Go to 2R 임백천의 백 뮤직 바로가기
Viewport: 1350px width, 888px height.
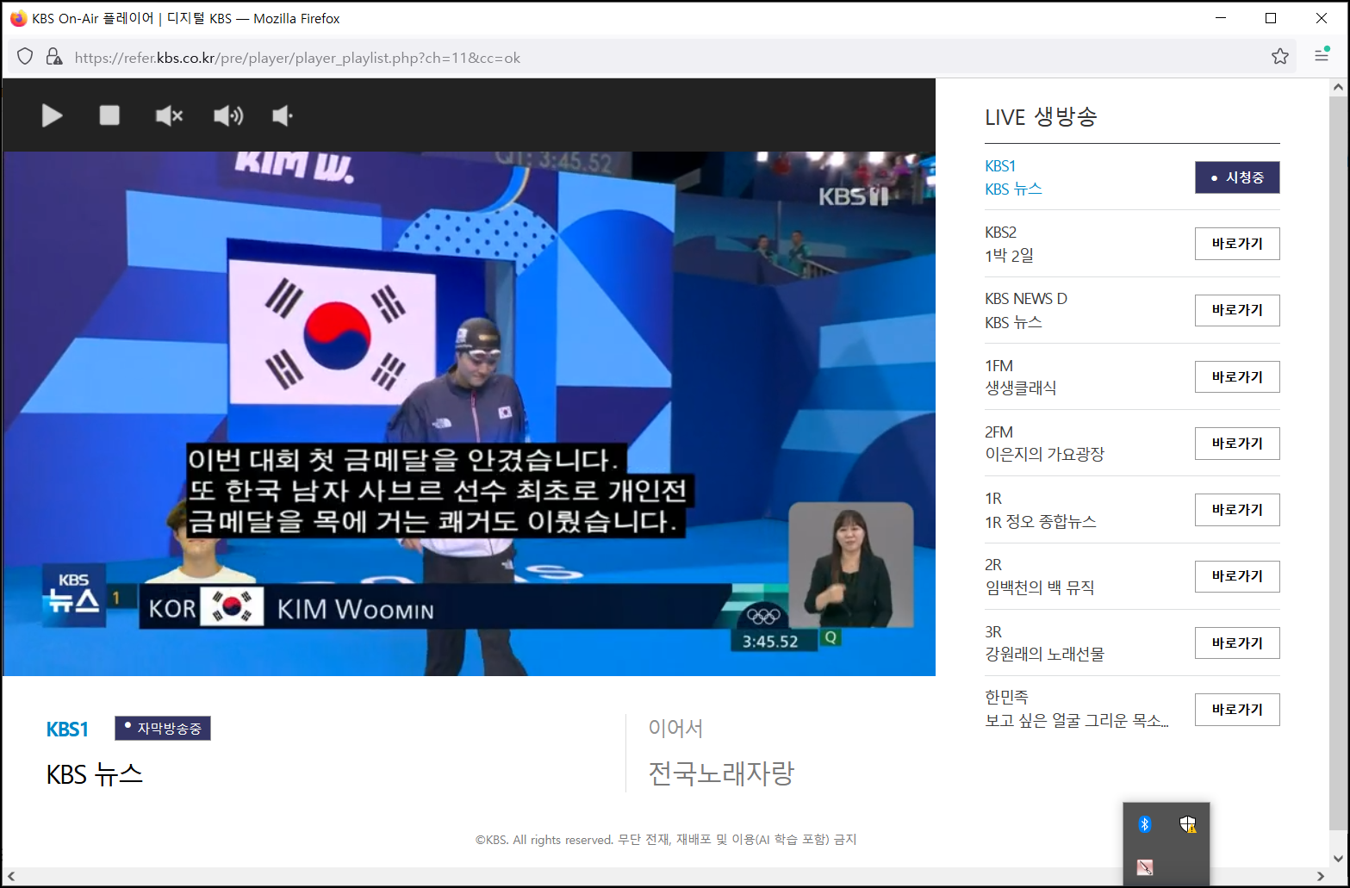(1237, 576)
